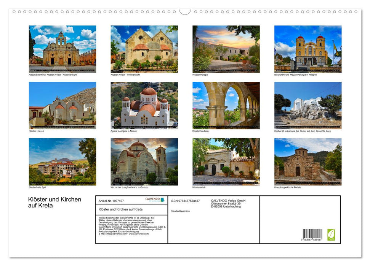Image resolution: width=370 pixels, height=266 pixels.
Task: Open the Kirche St. Johannes Giouchta Berg image
Action: pyautogui.click(x=308, y=106)
